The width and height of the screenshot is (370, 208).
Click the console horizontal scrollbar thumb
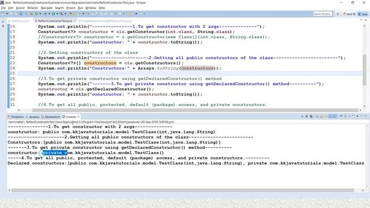coord(182,190)
